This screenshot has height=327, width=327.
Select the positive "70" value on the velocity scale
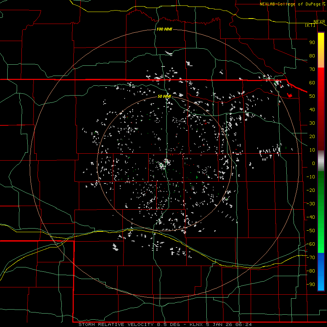[x=312, y=69]
